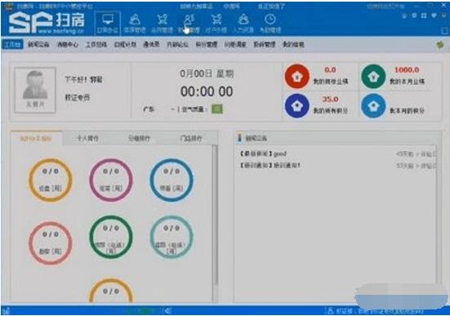Screen dimensions: 450x316
Task: Click the green air quality indicator box
Action: point(217,109)
